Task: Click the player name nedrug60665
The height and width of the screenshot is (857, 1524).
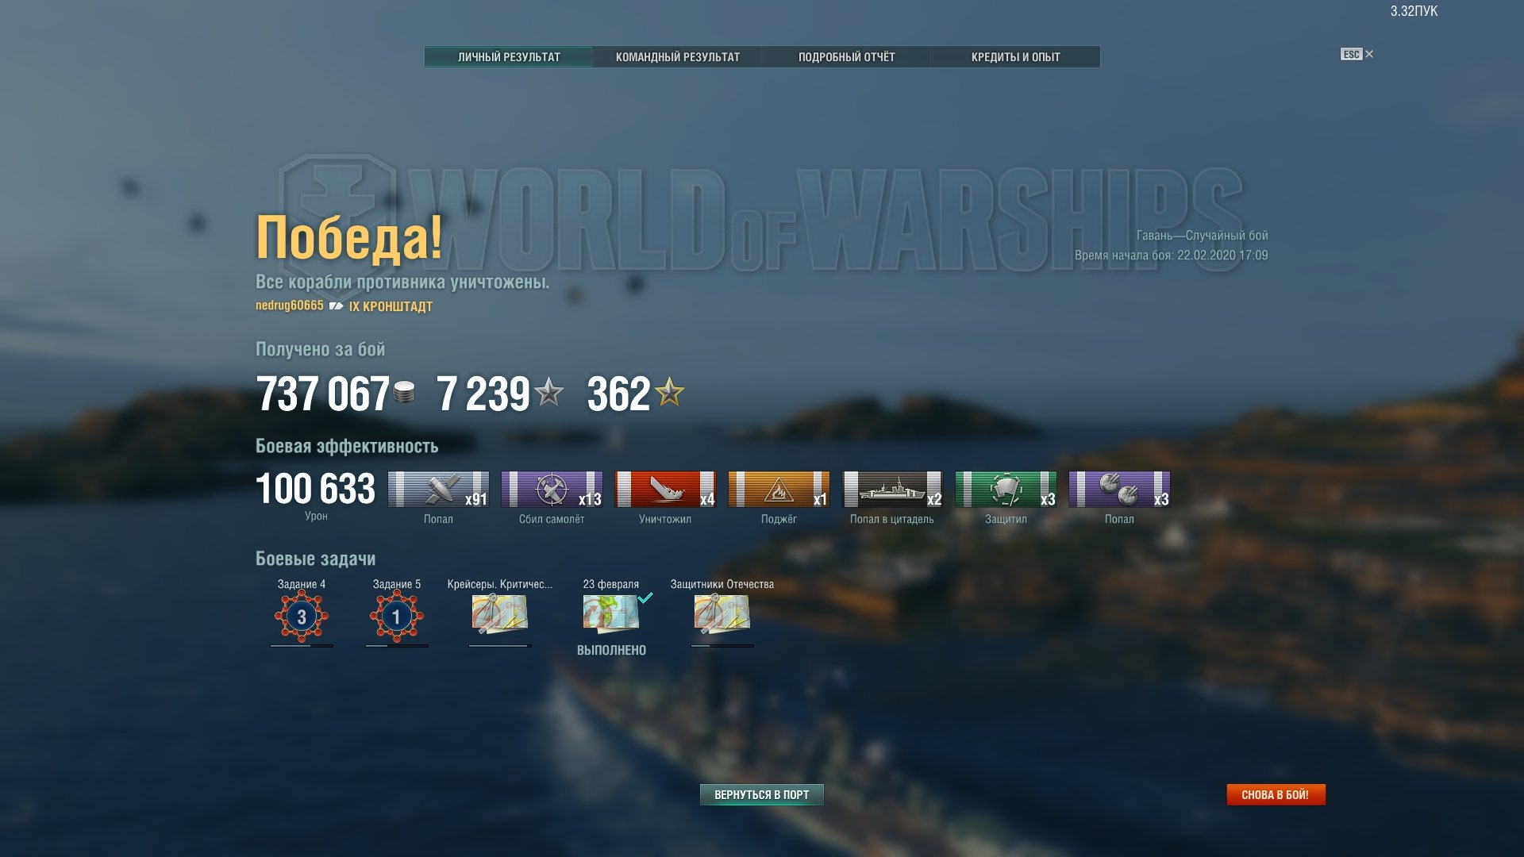Action: [x=290, y=306]
